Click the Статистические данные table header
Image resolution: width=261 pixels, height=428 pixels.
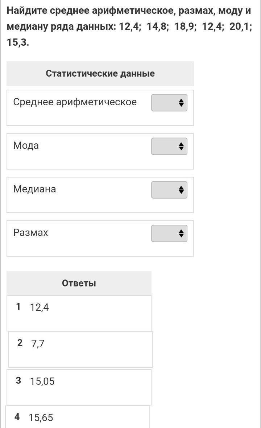click(x=100, y=73)
